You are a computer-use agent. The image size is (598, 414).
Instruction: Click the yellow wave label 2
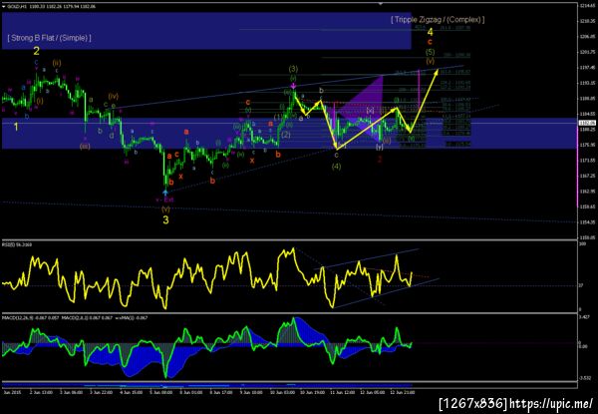pyautogui.click(x=36, y=51)
